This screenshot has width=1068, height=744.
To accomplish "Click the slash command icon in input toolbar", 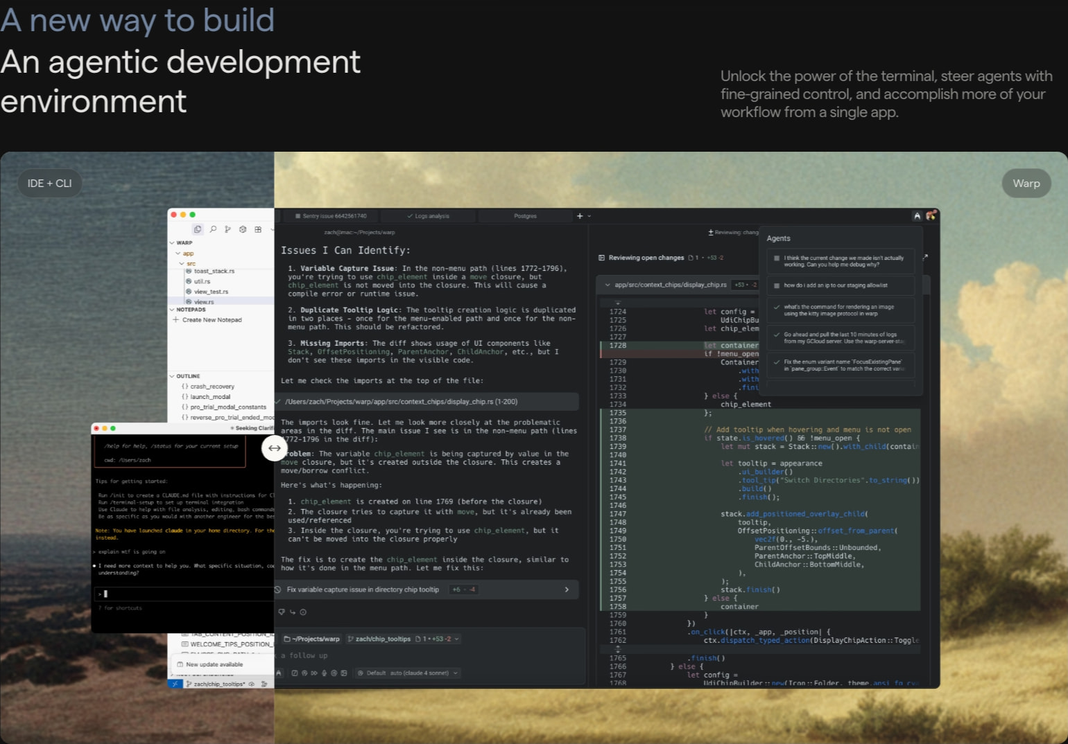I will coord(295,673).
